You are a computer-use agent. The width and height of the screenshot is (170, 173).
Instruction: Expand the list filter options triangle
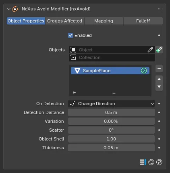(75, 93)
